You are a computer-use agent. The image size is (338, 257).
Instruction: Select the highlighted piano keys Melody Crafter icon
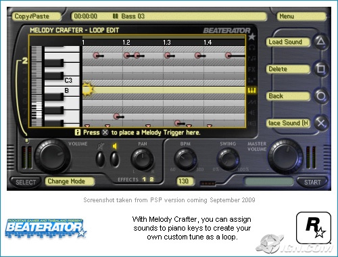[251, 91]
